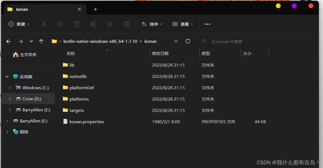
Task: Click the up-one-level arrow icon
Action: tap(41, 41)
